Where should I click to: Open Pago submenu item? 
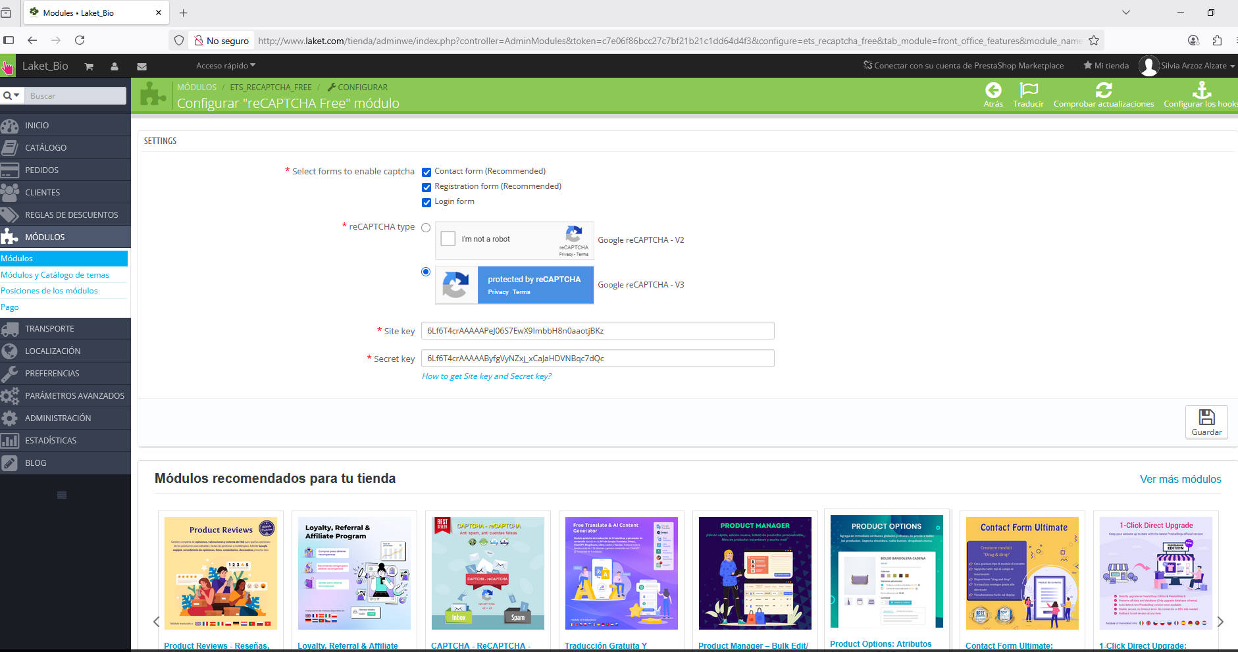tap(10, 307)
